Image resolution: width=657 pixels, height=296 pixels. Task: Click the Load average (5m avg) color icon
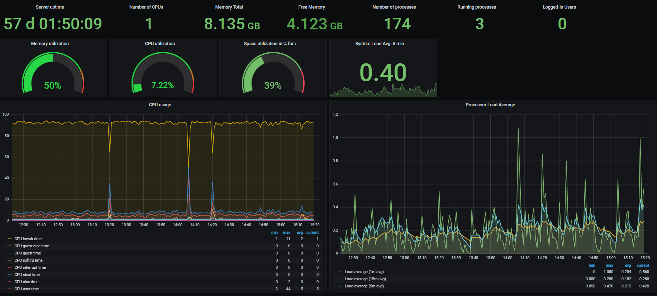click(340, 286)
